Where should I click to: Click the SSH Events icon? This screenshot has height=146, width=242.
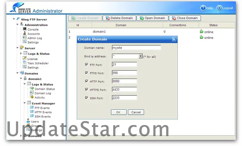click(32, 116)
